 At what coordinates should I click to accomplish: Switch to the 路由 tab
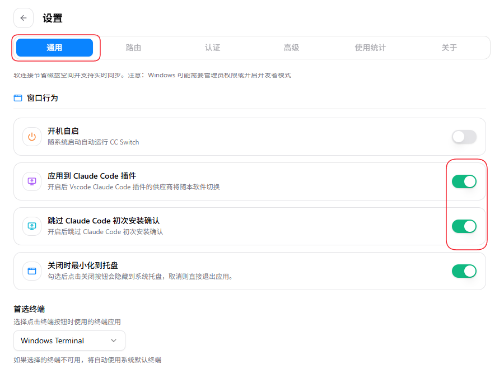click(x=133, y=48)
